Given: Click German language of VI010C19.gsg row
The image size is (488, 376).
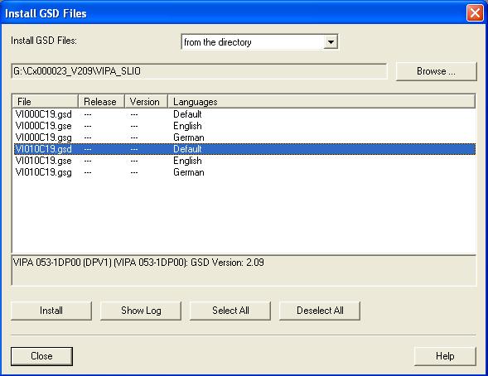Looking at the screenshot, I should pos(189,172).
